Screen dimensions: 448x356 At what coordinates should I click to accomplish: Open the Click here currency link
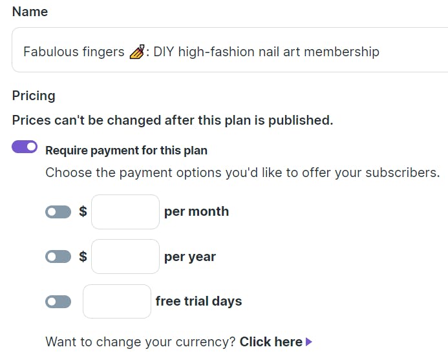[271, 342]
